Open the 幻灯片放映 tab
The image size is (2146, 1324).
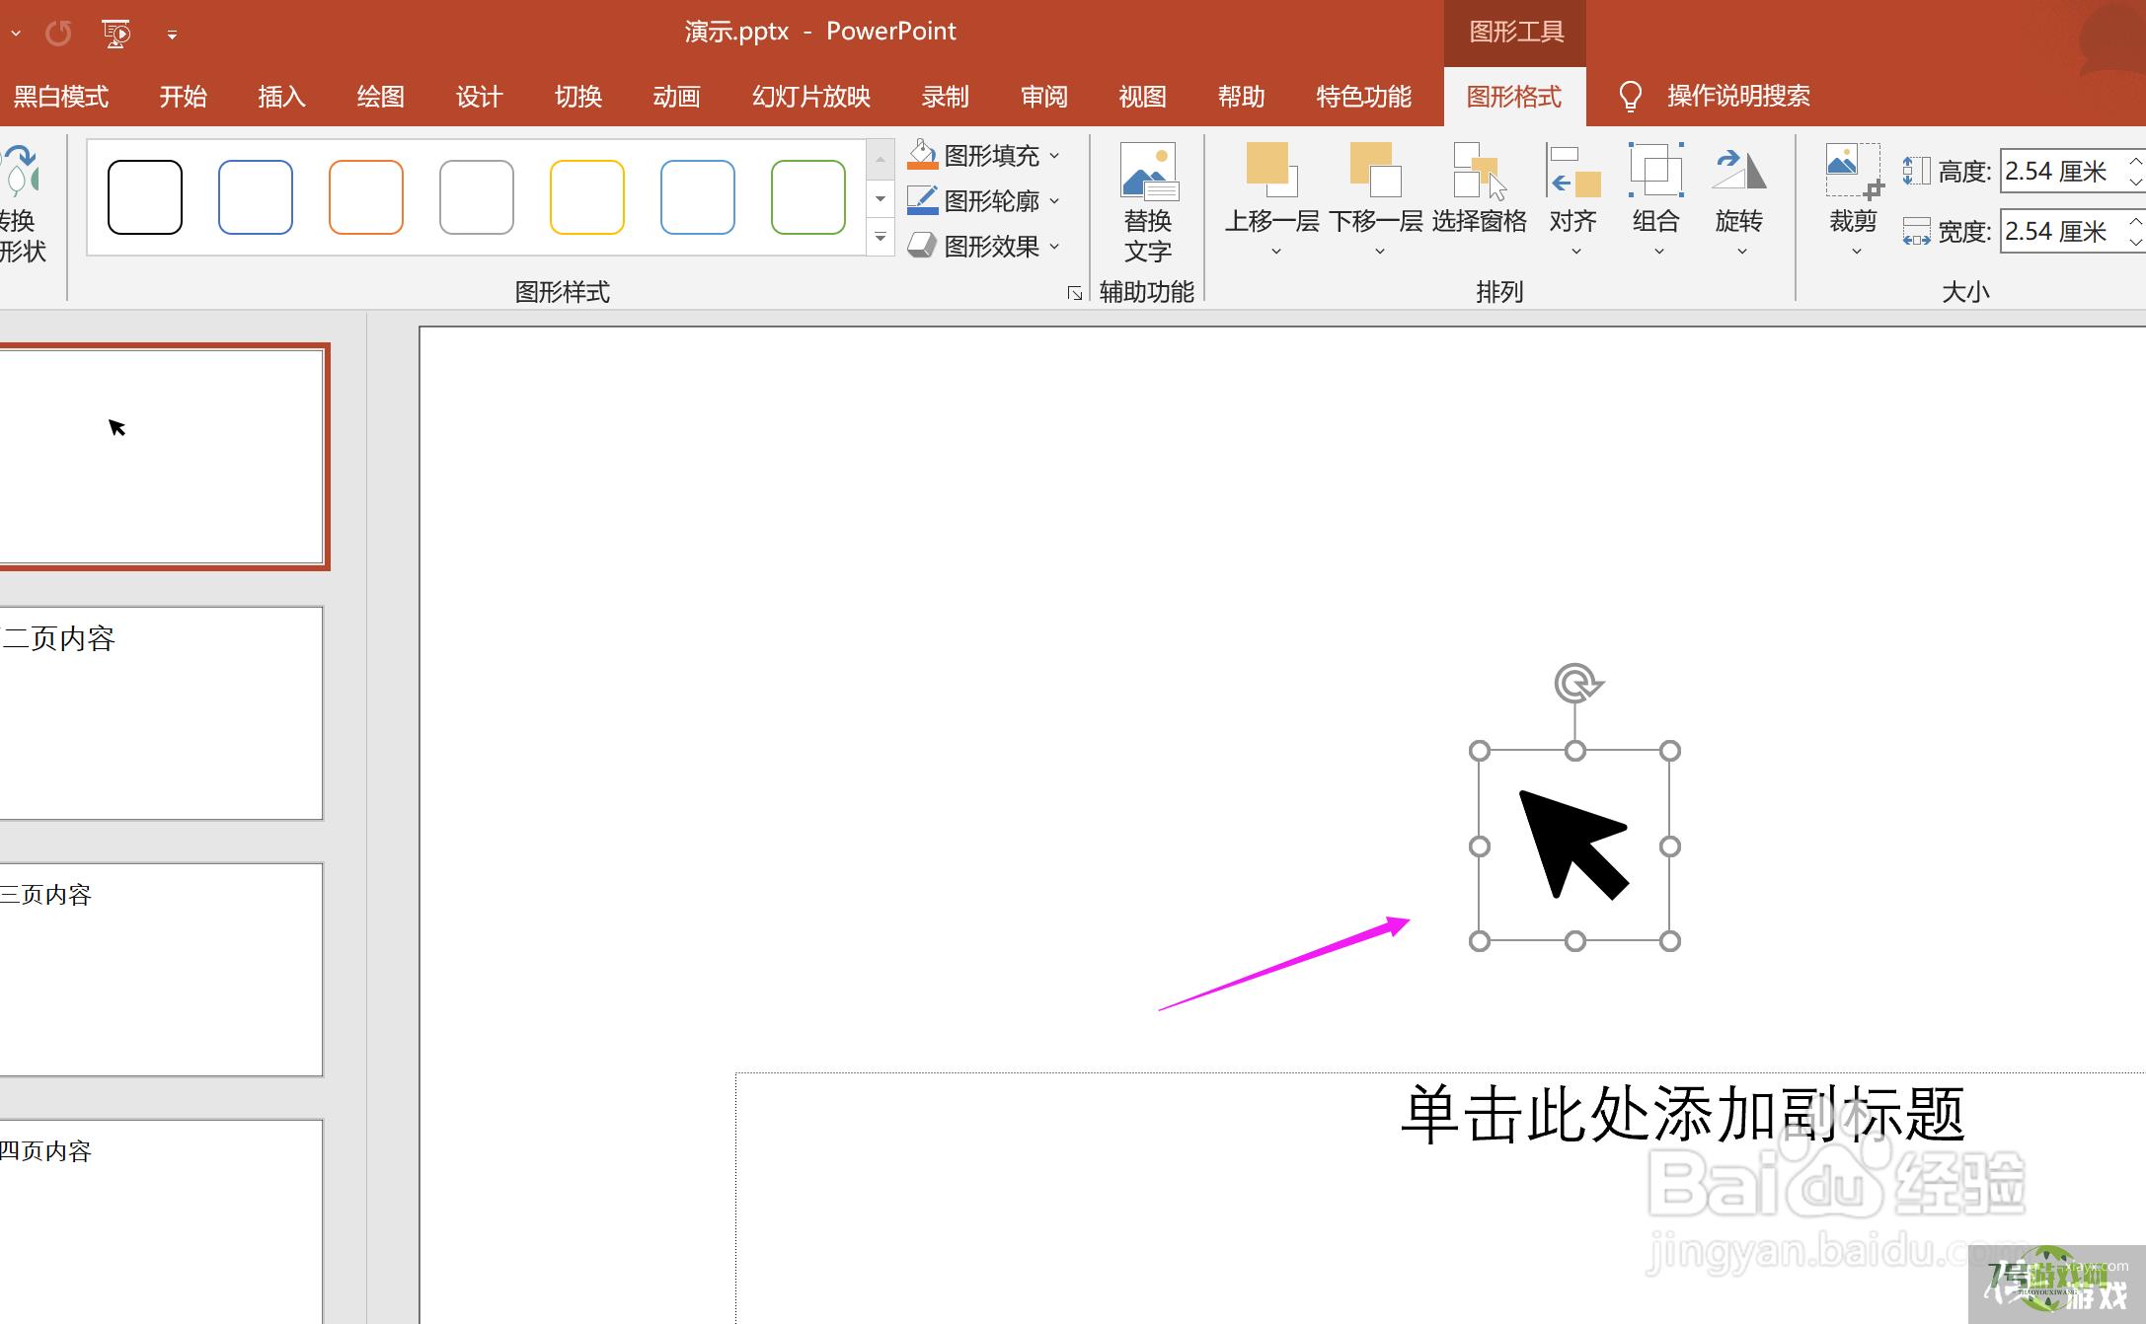click(810, 97)
